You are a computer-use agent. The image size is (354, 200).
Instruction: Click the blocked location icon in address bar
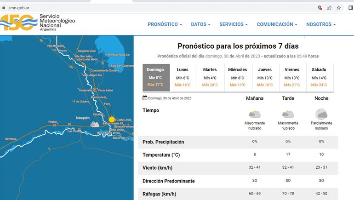point(320,7)
